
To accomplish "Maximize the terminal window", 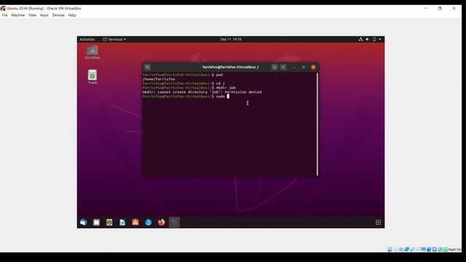I will (304, 67).
